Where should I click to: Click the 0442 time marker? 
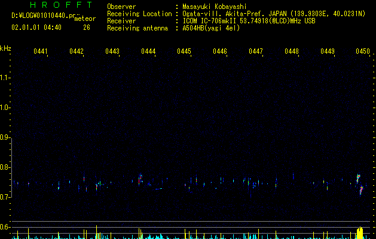point(77,51)
